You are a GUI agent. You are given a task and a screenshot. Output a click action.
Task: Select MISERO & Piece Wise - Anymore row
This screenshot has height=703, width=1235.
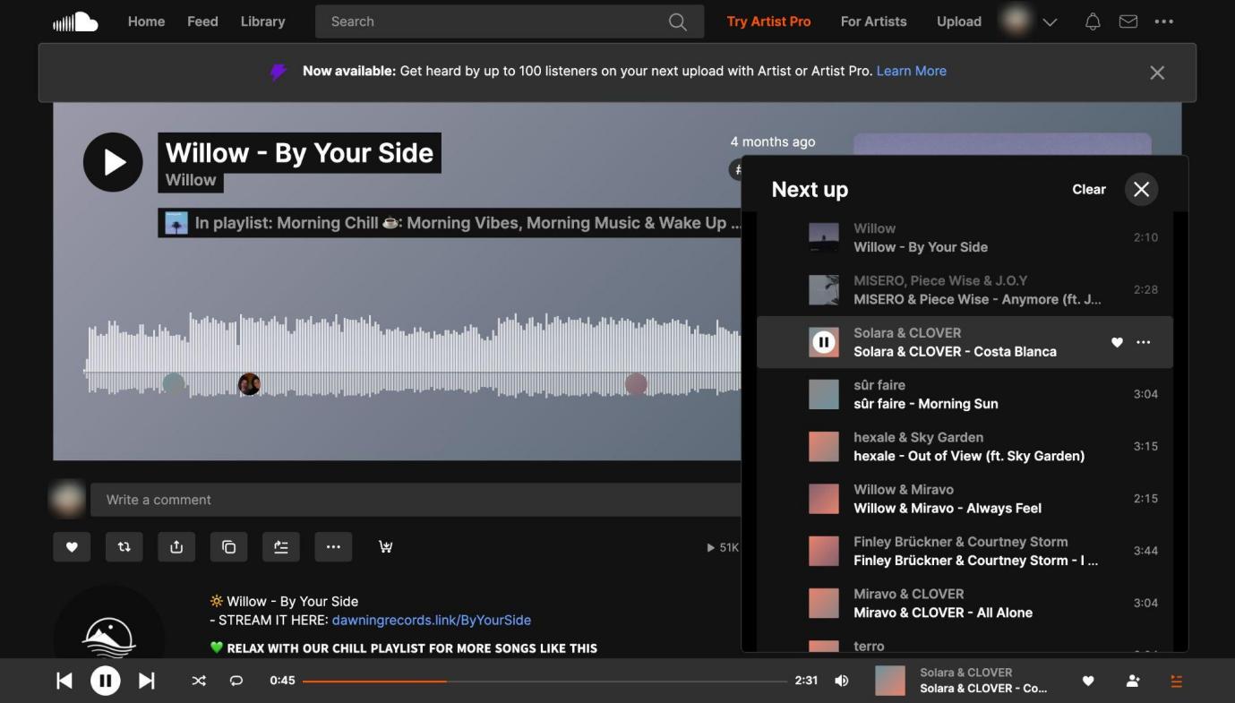click(965, 289)
